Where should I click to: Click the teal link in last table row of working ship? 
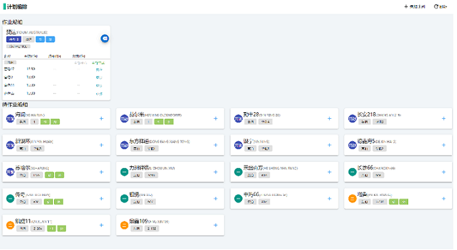[x=99, y=94]
